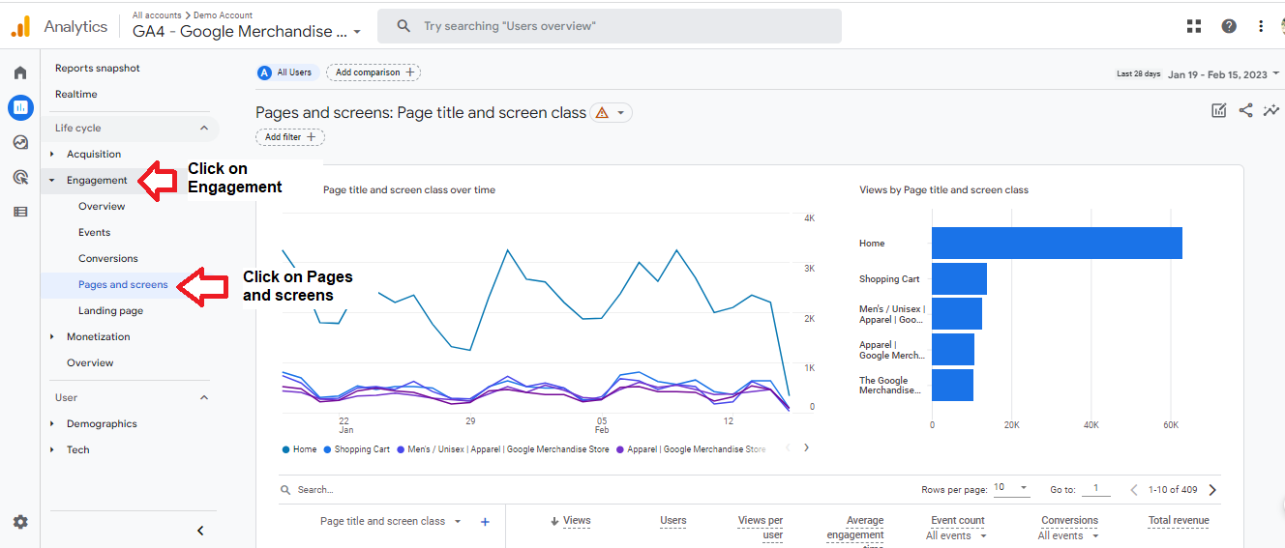This screenshot has width=1285, height=548.
Task: Open the Google apps grid icon
Action: (x=1193, y=26)
